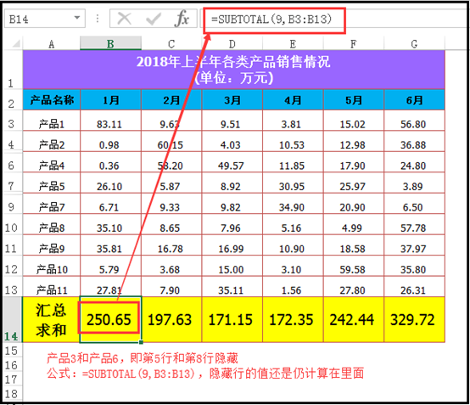Select the total cell 329.72
Image resolution: width=470 pixels, height=405 pixels.
pos(414,319)
